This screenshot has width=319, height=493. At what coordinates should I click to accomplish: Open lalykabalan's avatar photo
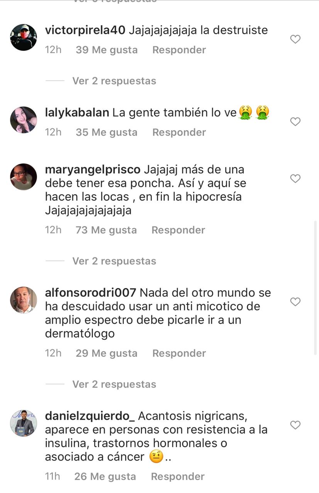24,120
